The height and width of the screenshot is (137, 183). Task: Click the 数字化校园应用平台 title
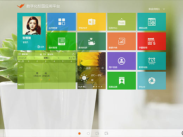coord(43,6)
